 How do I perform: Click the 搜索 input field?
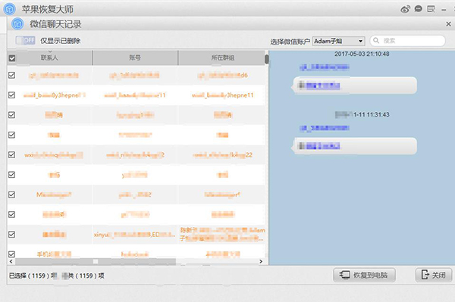pos(408,41)
